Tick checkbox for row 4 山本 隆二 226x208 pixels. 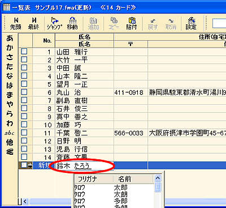coord(24,75)
